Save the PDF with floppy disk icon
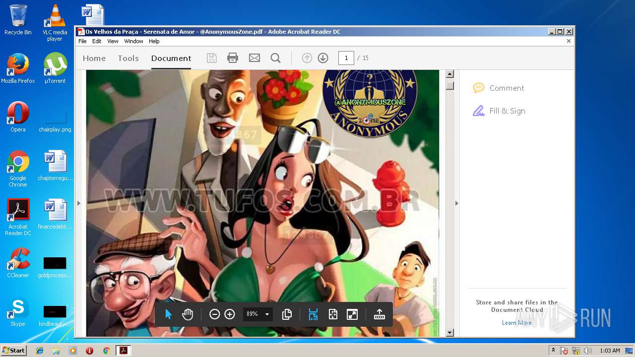This screenshot has width=635, height=357. click(212, 58)
